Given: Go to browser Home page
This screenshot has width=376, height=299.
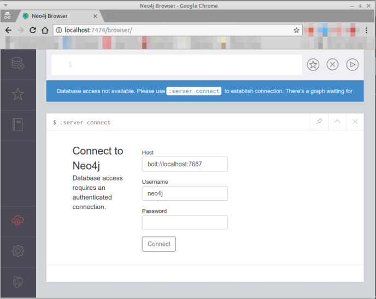Looking at the screenshot, I should (x=45, y=30).
